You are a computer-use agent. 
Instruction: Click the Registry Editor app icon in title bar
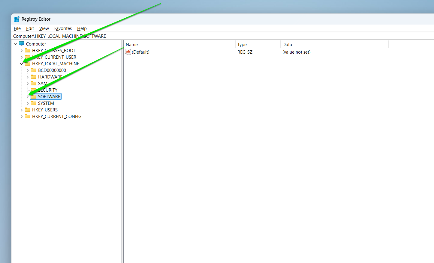(x=17, y=19)
